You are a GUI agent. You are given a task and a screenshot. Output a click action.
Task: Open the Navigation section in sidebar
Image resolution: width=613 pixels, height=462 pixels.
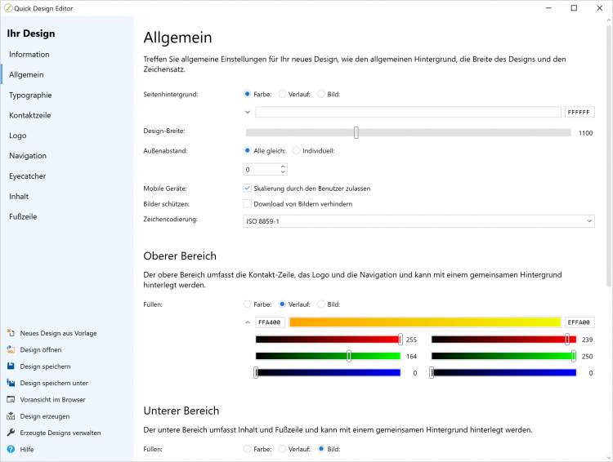(28, 156)
